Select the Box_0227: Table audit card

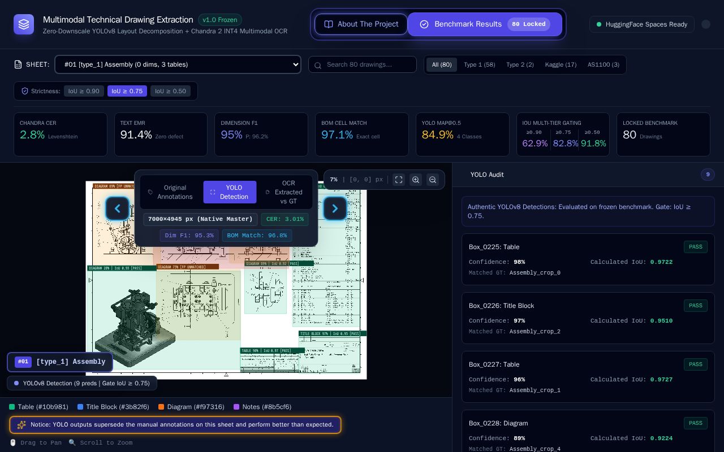tap(588, 377)
